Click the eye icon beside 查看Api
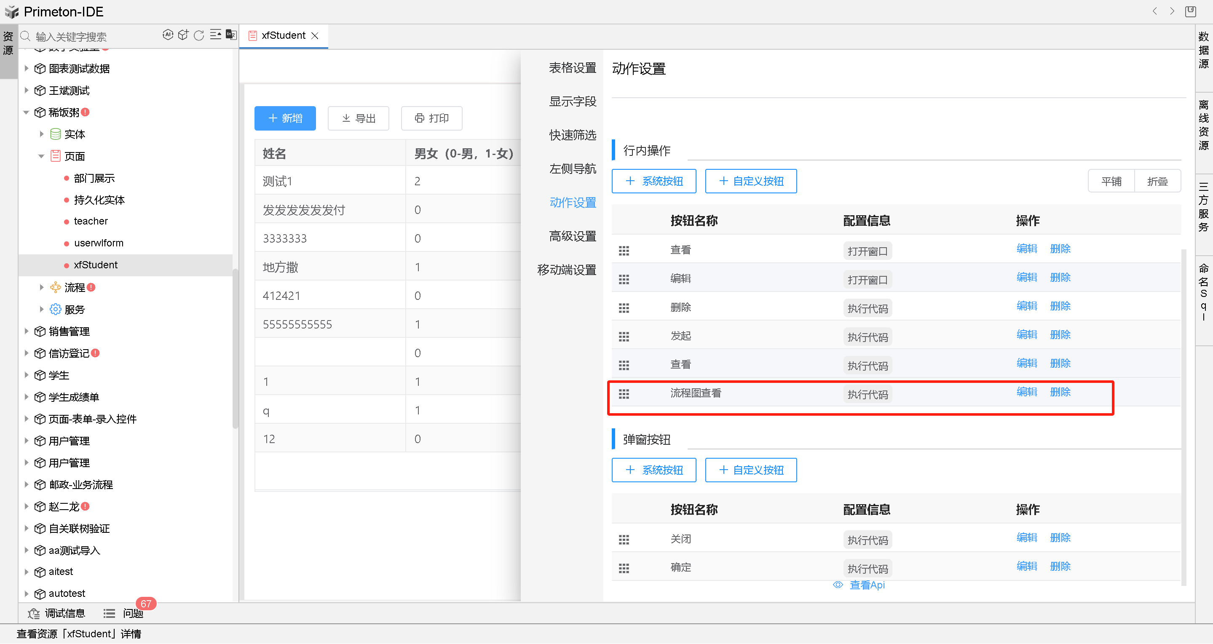This screenshot has width=1213, height=644. click(837, 585)
